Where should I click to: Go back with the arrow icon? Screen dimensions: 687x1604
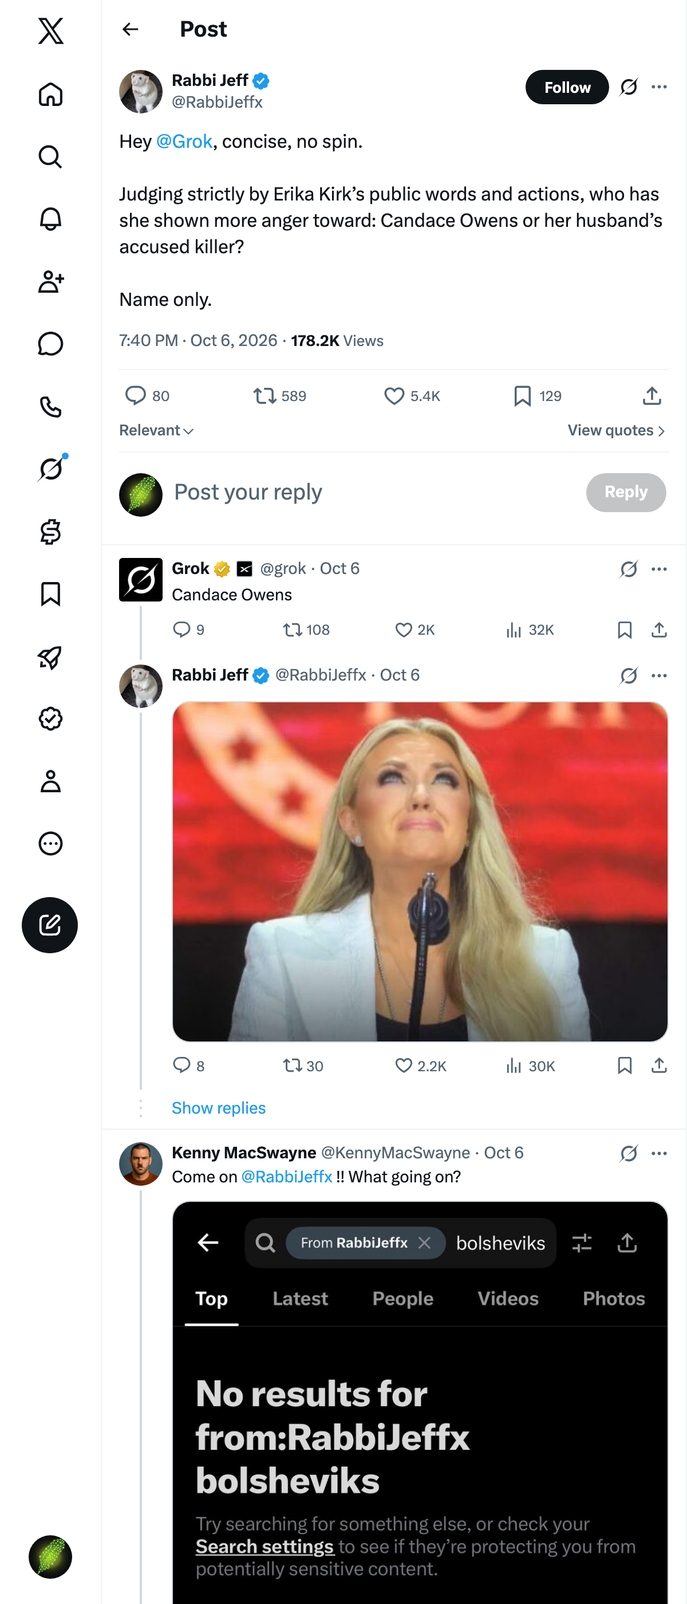coord(131,29)
